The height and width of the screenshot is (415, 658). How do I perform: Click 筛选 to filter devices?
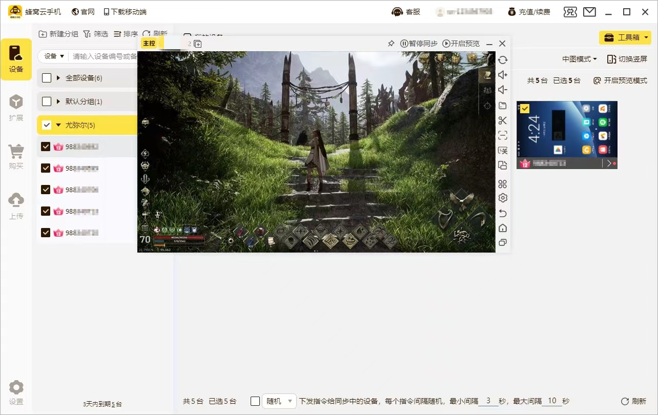[x=95, y=34]
